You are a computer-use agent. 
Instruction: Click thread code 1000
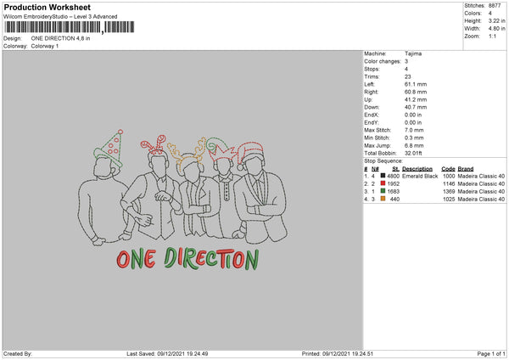pos(449,176)
